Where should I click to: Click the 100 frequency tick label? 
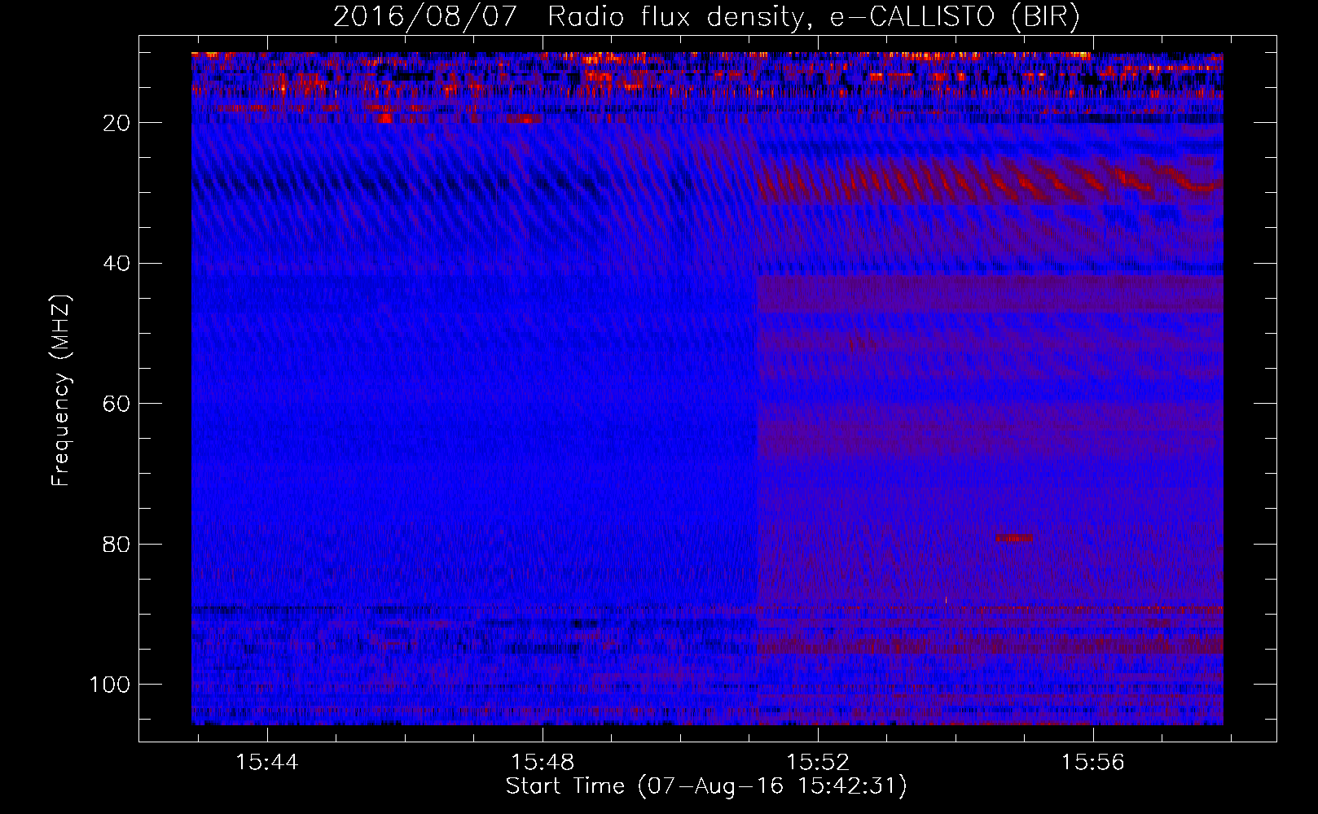click(x=110, y=685)
